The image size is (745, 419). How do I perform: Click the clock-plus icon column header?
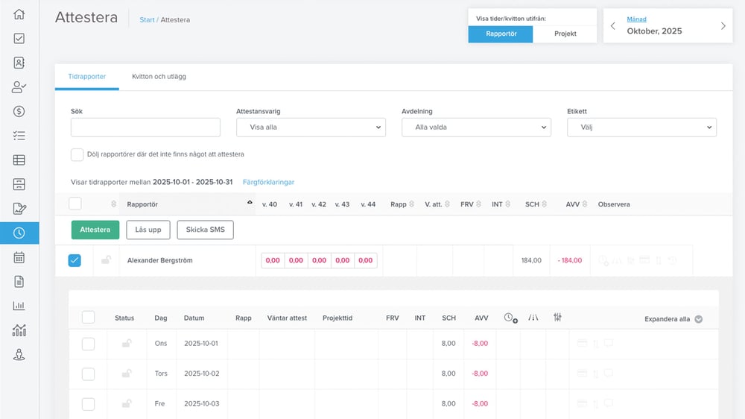510,318
